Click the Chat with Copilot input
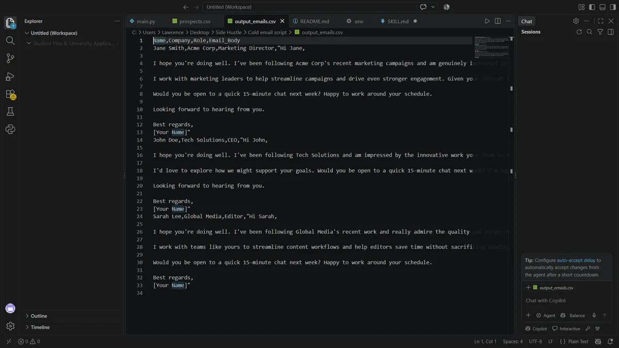Screen dimensions: 619x348 [566, 301]
